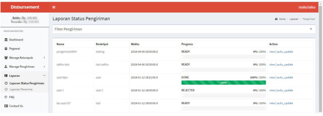The image size is (323, 116).
Task: Expand the Manage Kelompok submenu chevron
Action: [44, 58]
